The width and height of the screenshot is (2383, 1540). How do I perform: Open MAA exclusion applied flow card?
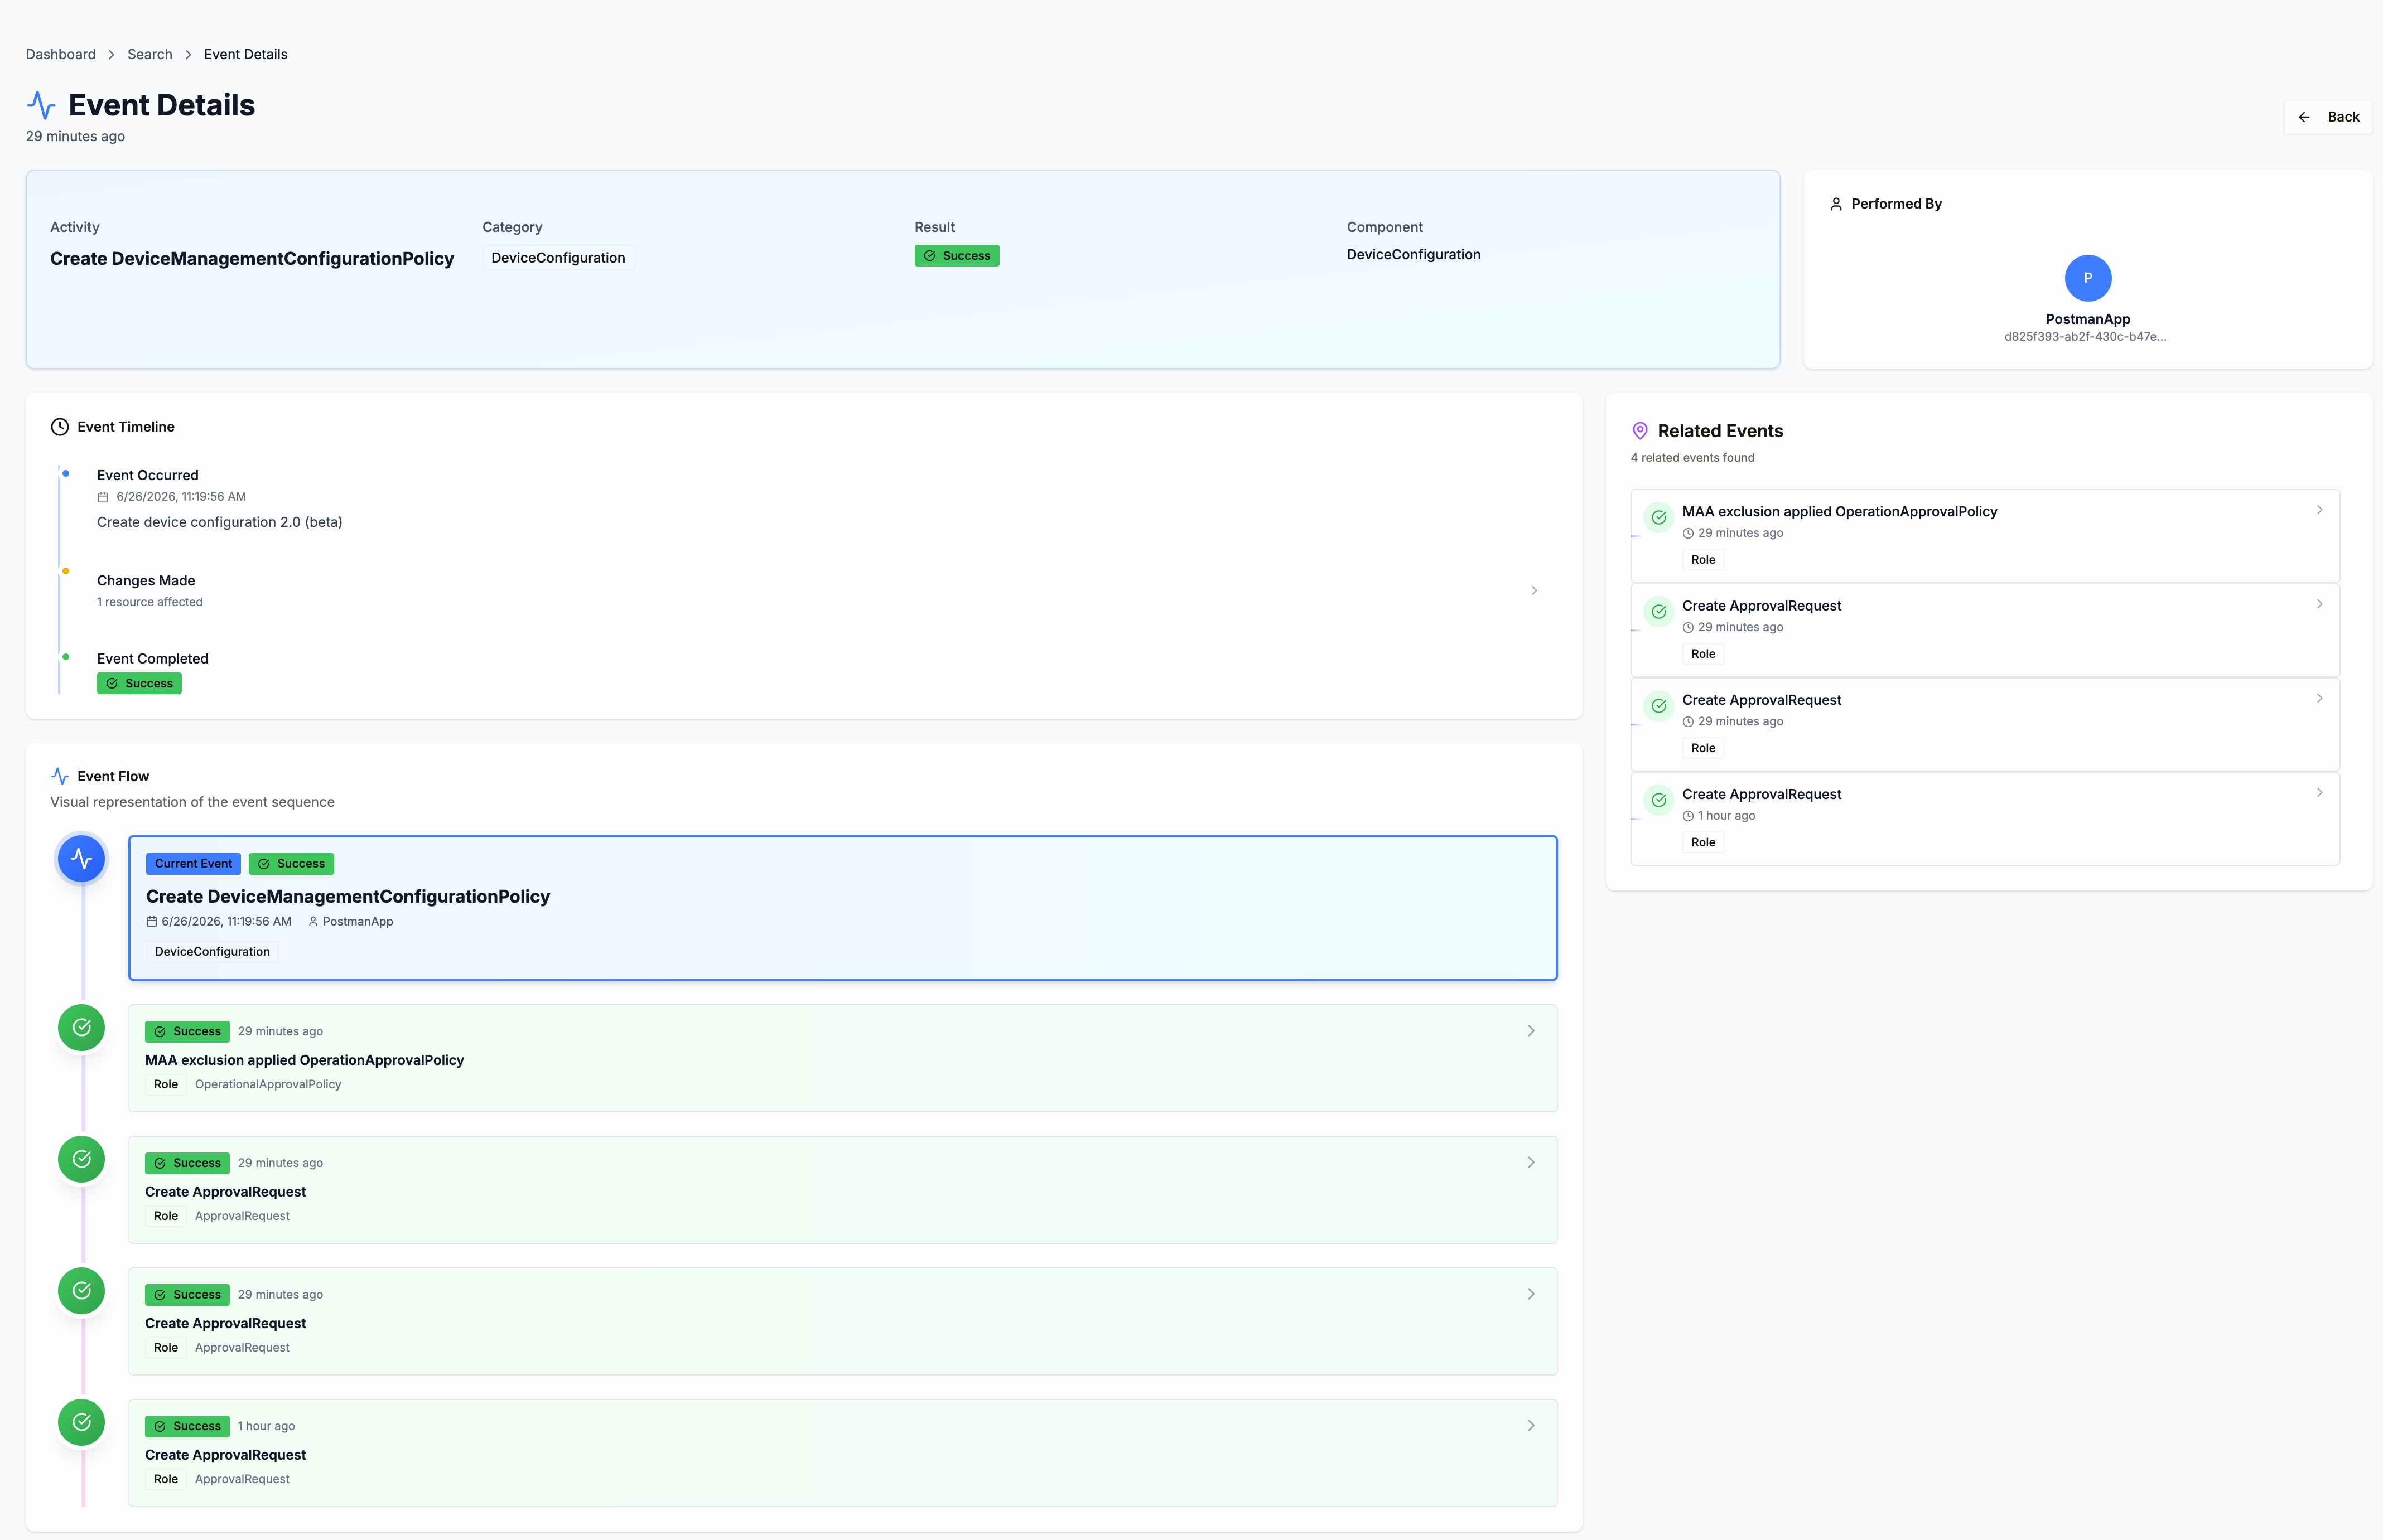(842, 1058)
